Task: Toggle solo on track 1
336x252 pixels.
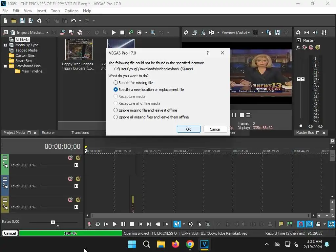Action: coord(78,158)
